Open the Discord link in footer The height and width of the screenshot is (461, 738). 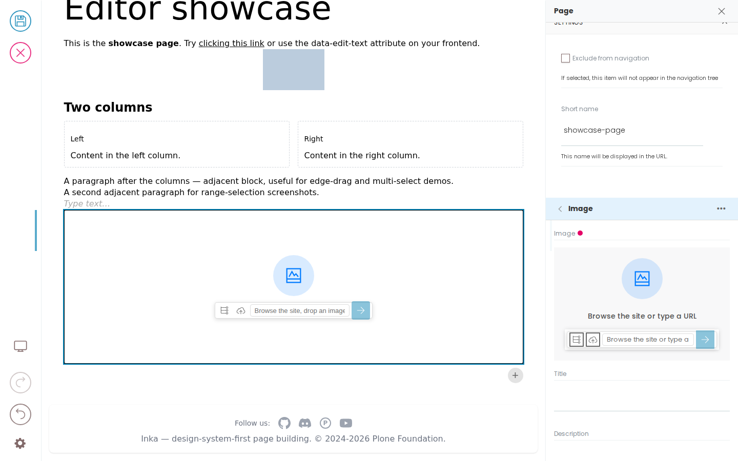tap(305, 423)
